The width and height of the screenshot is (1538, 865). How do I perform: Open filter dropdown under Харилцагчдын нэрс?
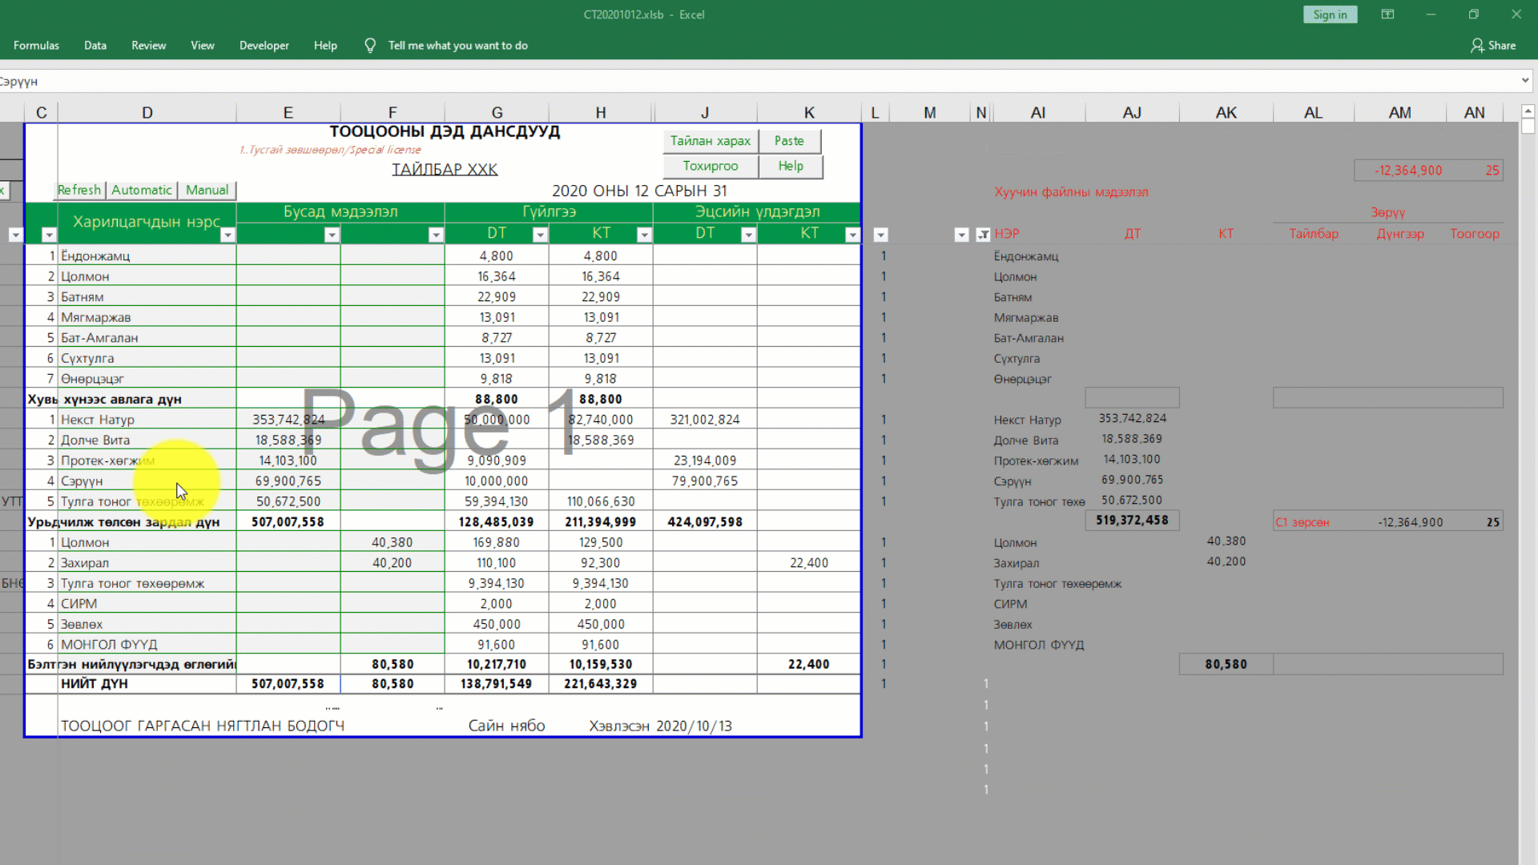[x=227, y=235]
